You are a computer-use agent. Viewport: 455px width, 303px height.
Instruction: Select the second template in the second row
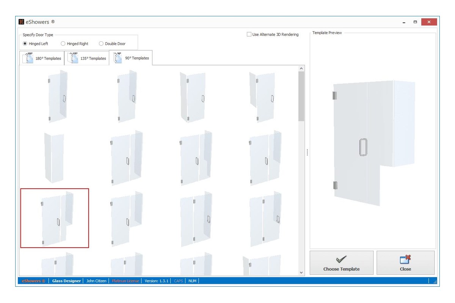click(126, 158)
